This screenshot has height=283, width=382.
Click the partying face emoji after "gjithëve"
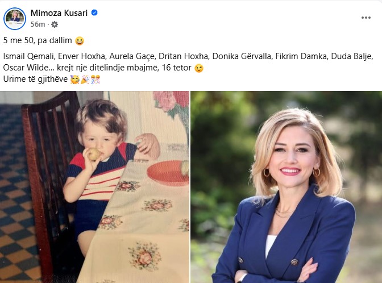point(75,80)
